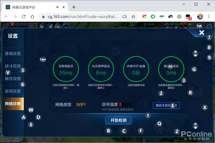Screen dimensions: 215x143
Task: Tap the W key overlay button
Action: (x=31, y=110)
